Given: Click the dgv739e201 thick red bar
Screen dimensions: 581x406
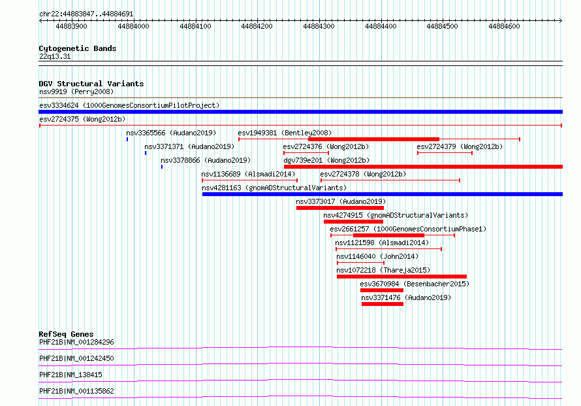Looking at the screenshot, I should point(423,167).
